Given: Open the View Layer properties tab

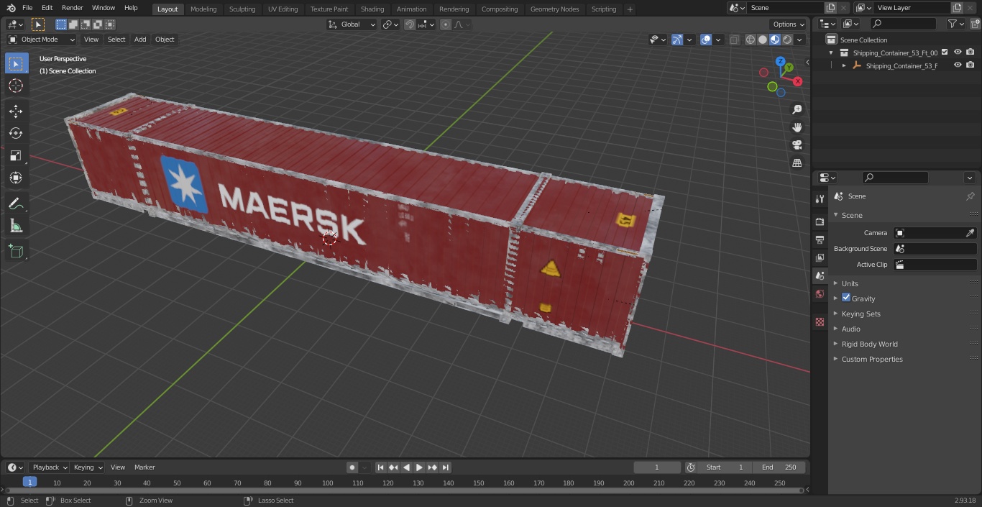Looking at the screenshot, I should (820, 257).
